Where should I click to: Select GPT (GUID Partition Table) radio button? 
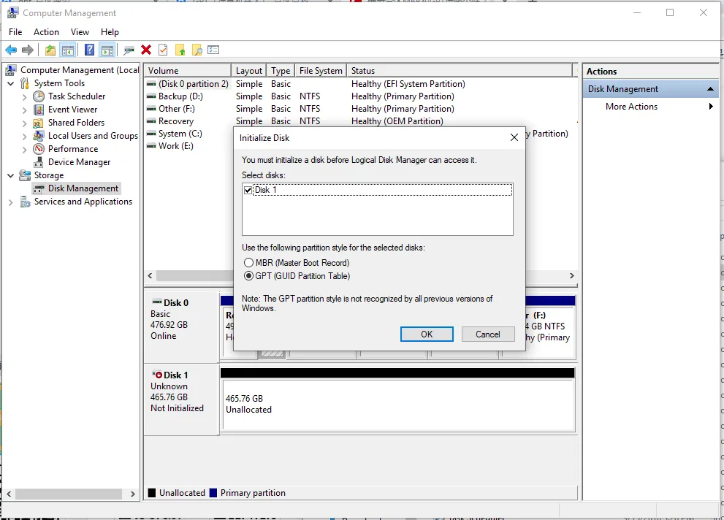(x=249, y=276)
